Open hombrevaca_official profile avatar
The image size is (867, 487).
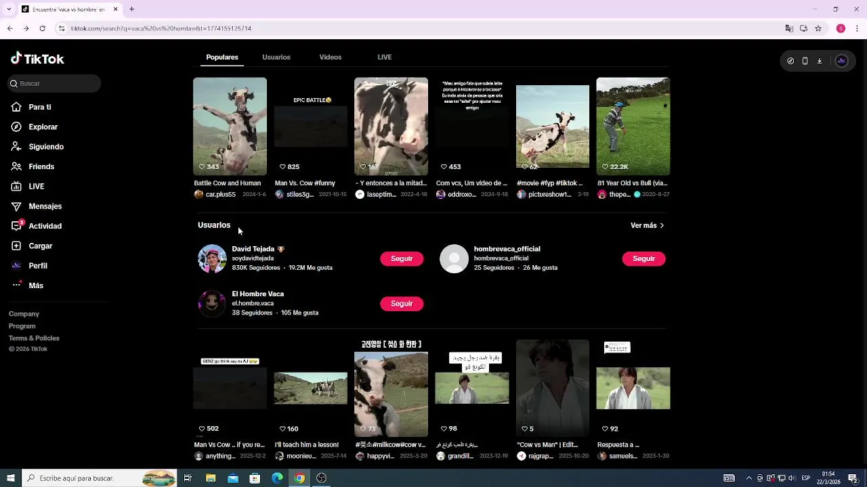454,258
